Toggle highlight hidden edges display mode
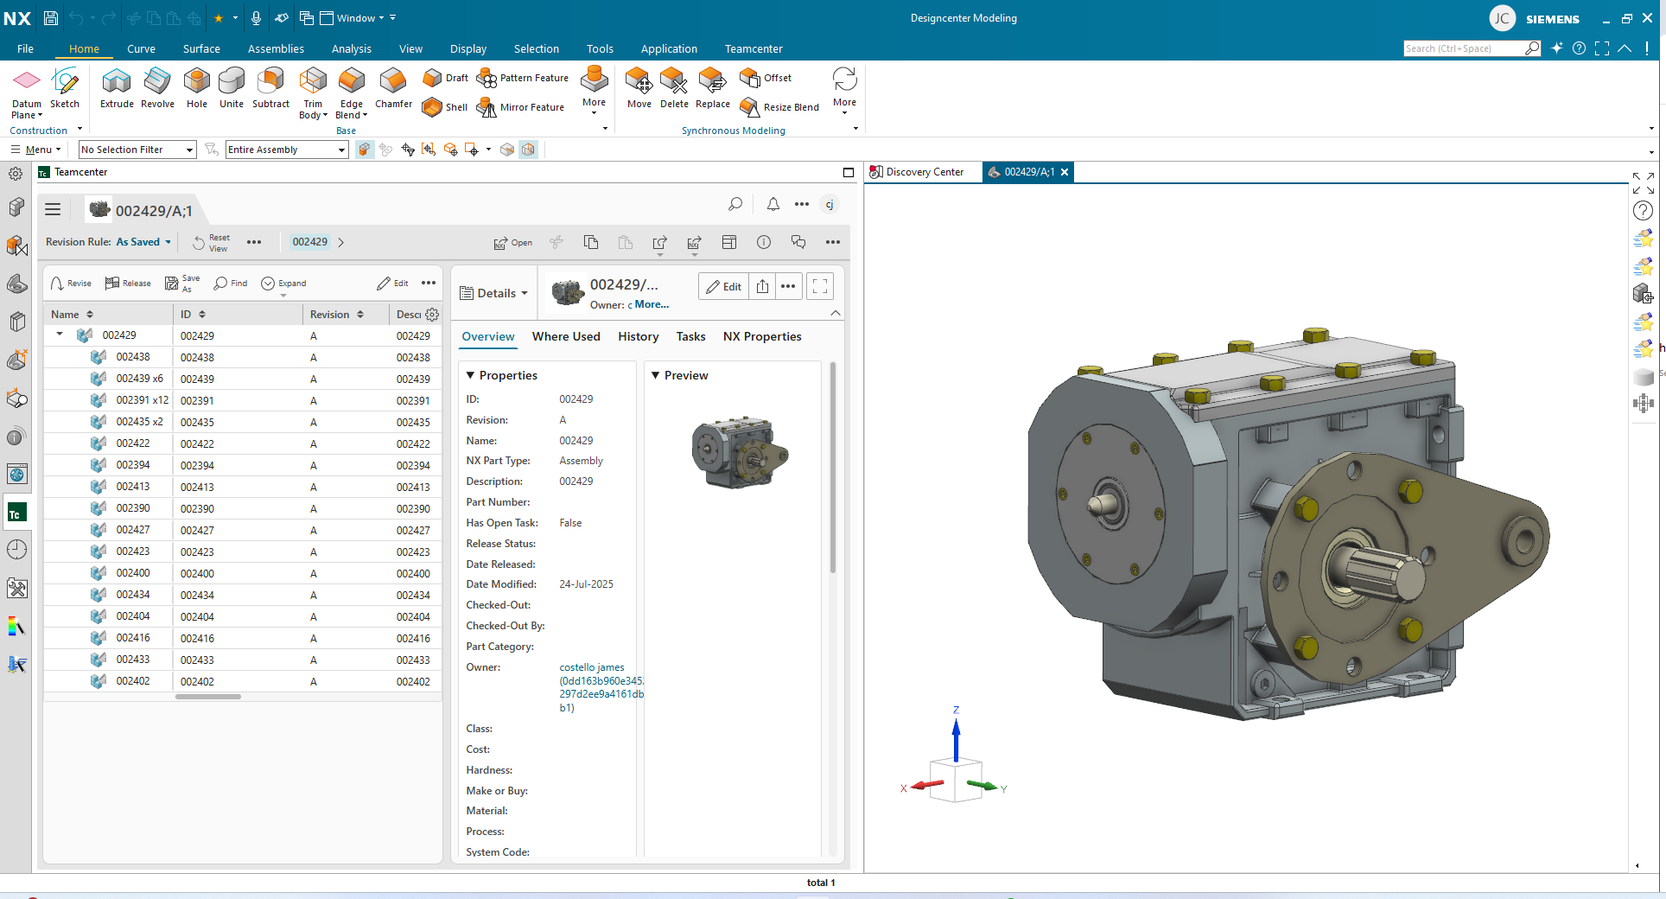This screenshot has width=1666, height=899. click(508, 149)
